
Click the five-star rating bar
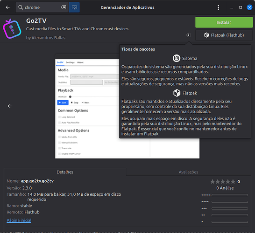point(230,195)
